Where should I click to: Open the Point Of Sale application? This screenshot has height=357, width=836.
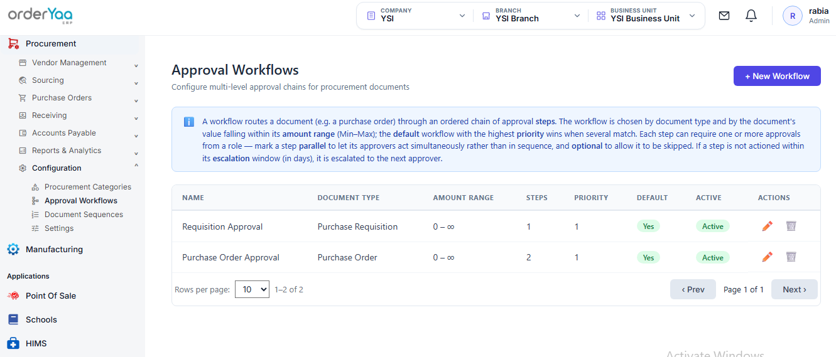[x=51, y=296]
